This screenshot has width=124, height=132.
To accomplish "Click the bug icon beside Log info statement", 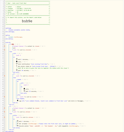I will (17, 100).
